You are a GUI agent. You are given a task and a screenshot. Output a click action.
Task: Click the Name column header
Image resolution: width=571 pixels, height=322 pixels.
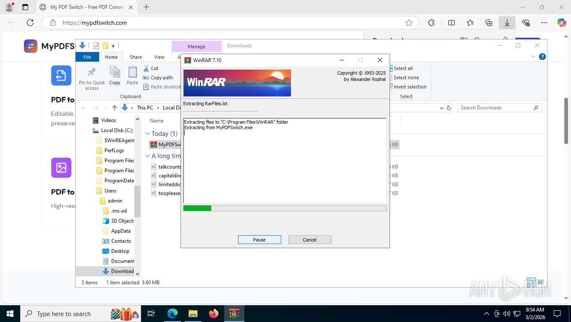coord(157,121)
